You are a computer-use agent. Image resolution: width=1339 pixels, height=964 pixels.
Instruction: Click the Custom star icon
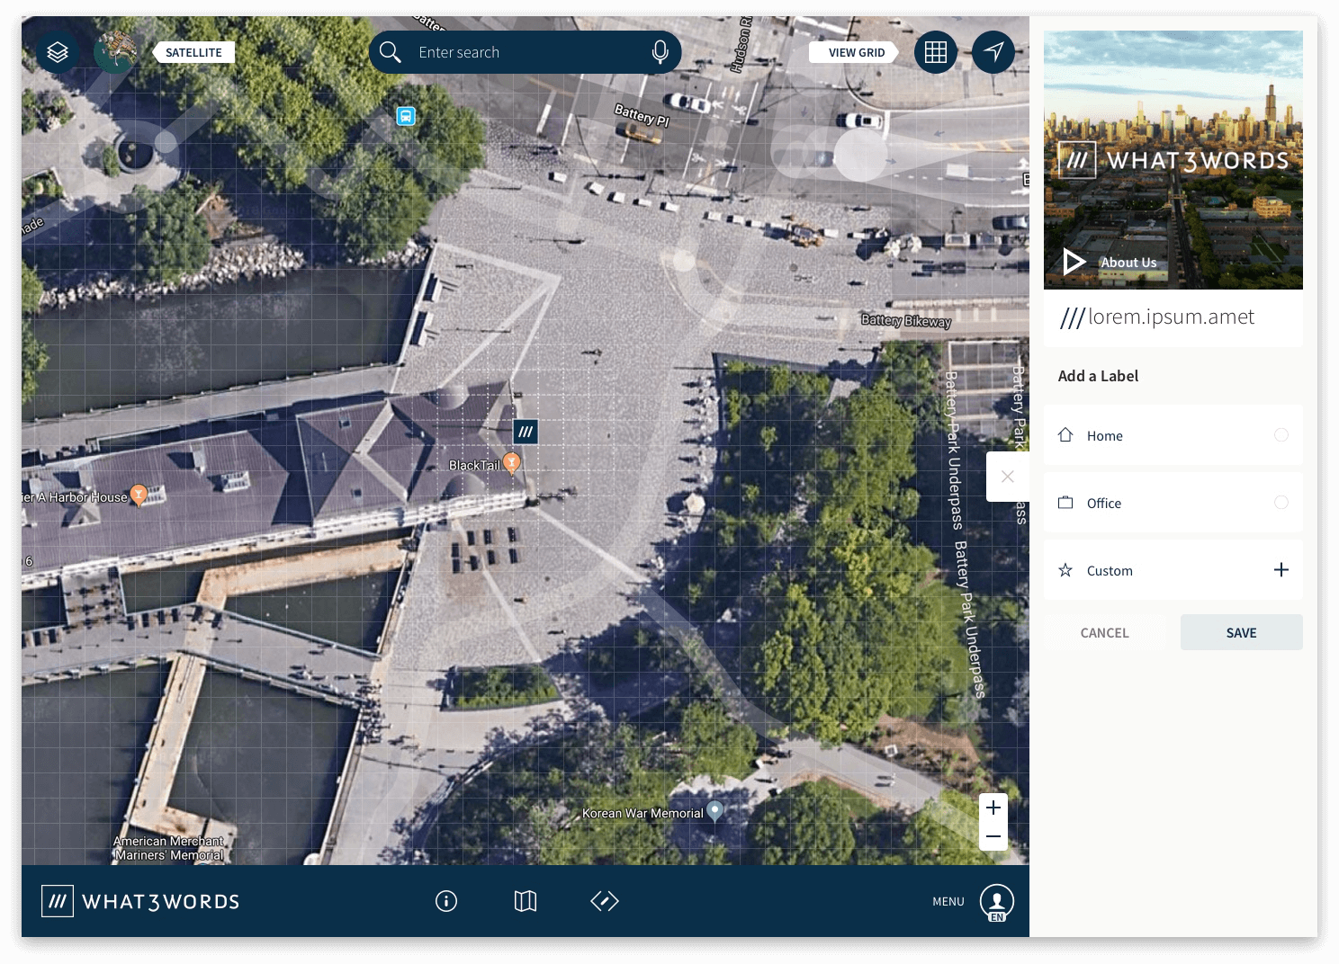1065,570
